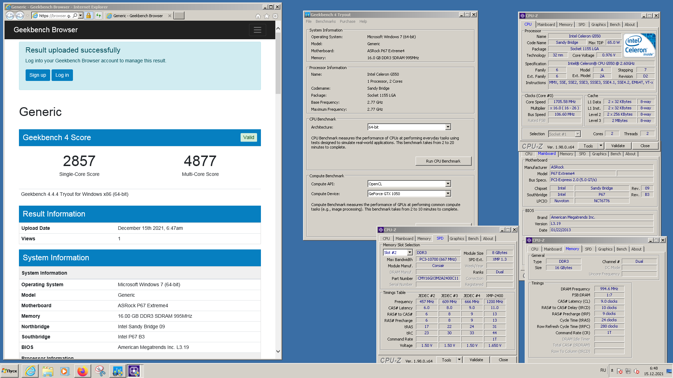The height and width of the screenshot is (378, 673).
Task: Click the IE forward navigation arrow
Action: [20, 15]
